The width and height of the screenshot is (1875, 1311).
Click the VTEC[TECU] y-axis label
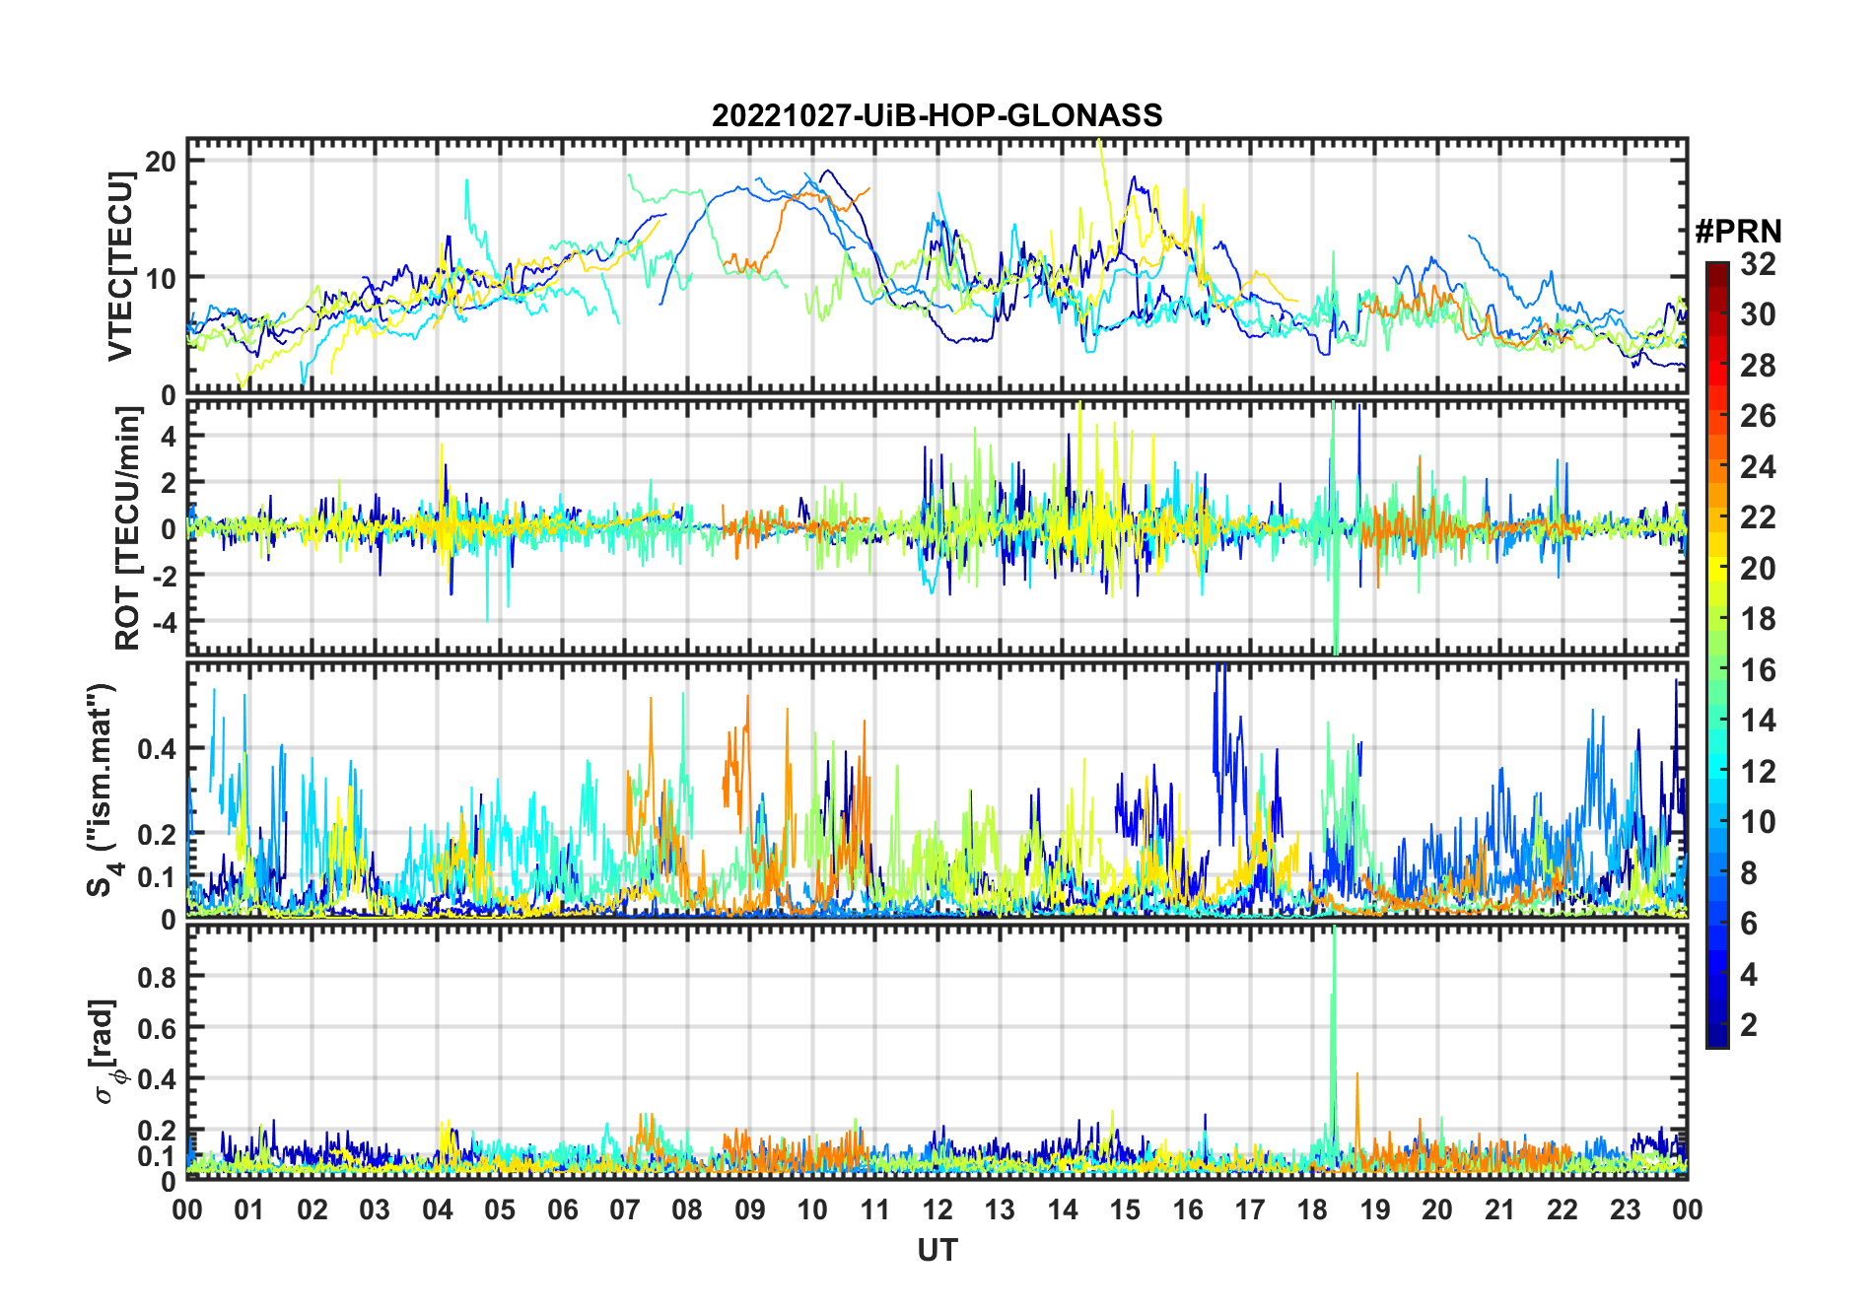pyautogui.click(x=120, y=266)
